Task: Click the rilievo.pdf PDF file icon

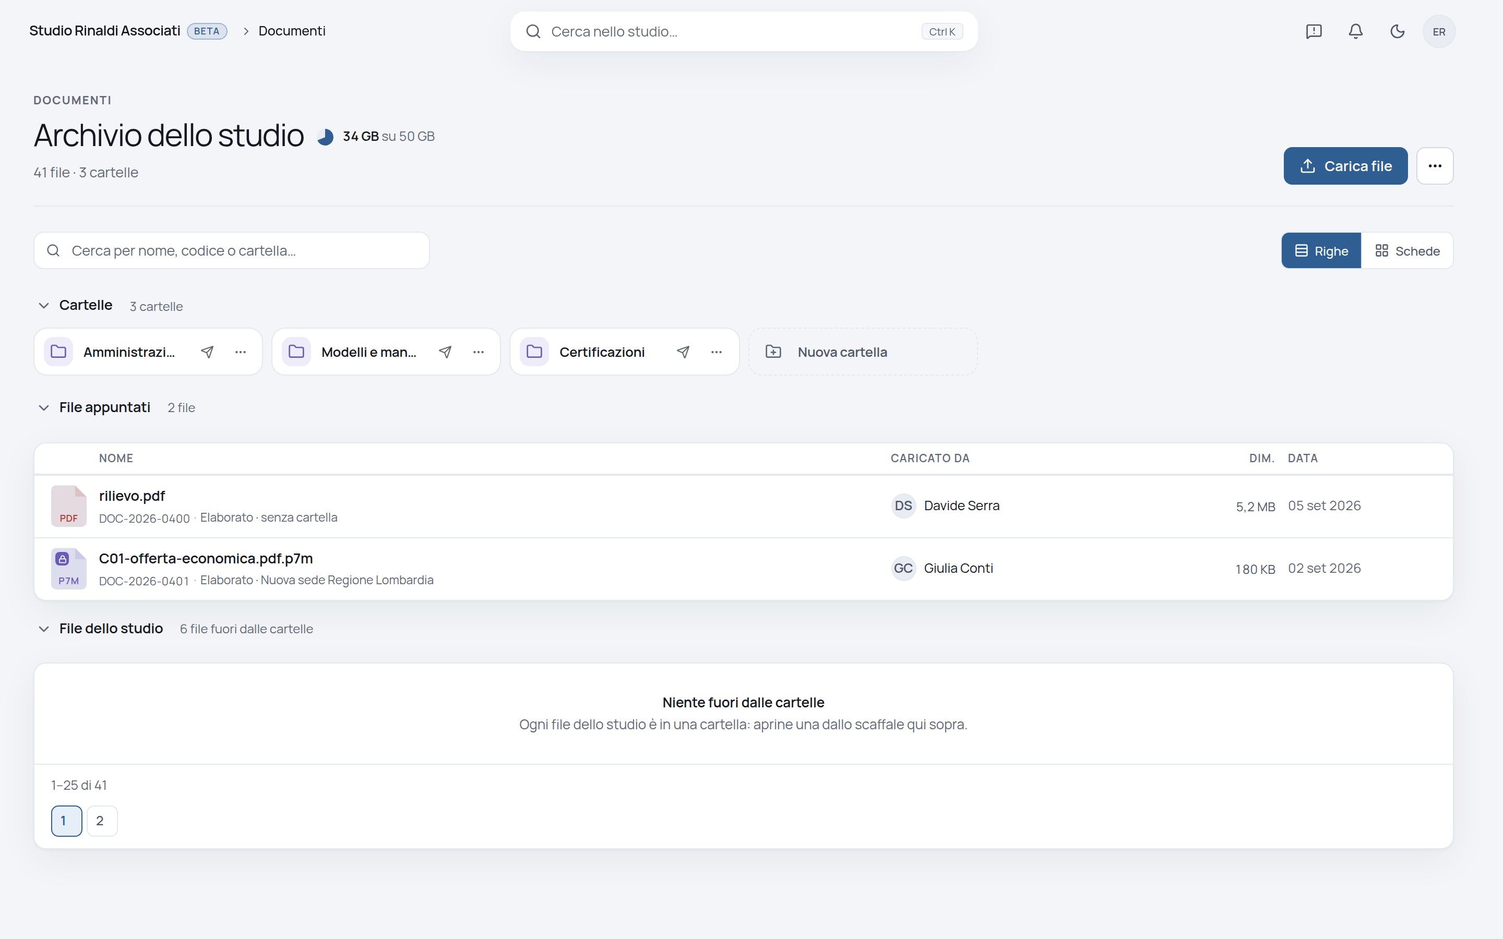Action: coord(68,506)
